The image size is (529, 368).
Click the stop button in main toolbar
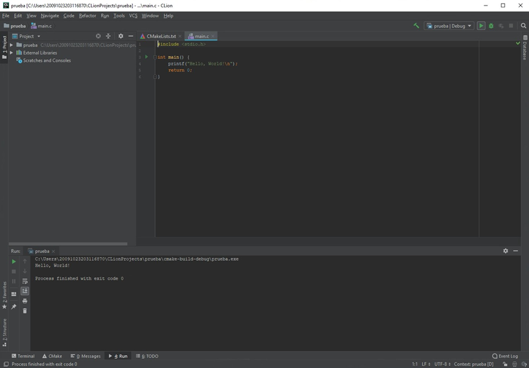(511, 26)
